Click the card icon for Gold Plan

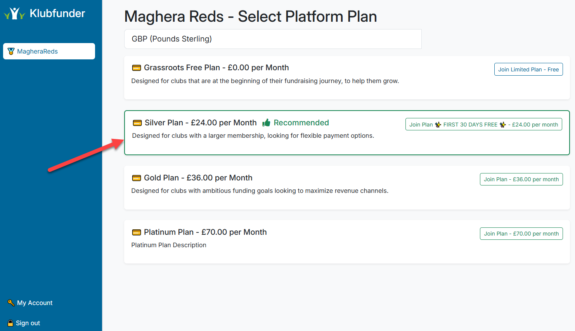pos(136,178)
